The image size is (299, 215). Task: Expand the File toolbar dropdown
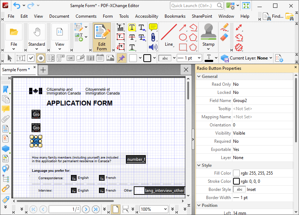(x=14, y=49)
